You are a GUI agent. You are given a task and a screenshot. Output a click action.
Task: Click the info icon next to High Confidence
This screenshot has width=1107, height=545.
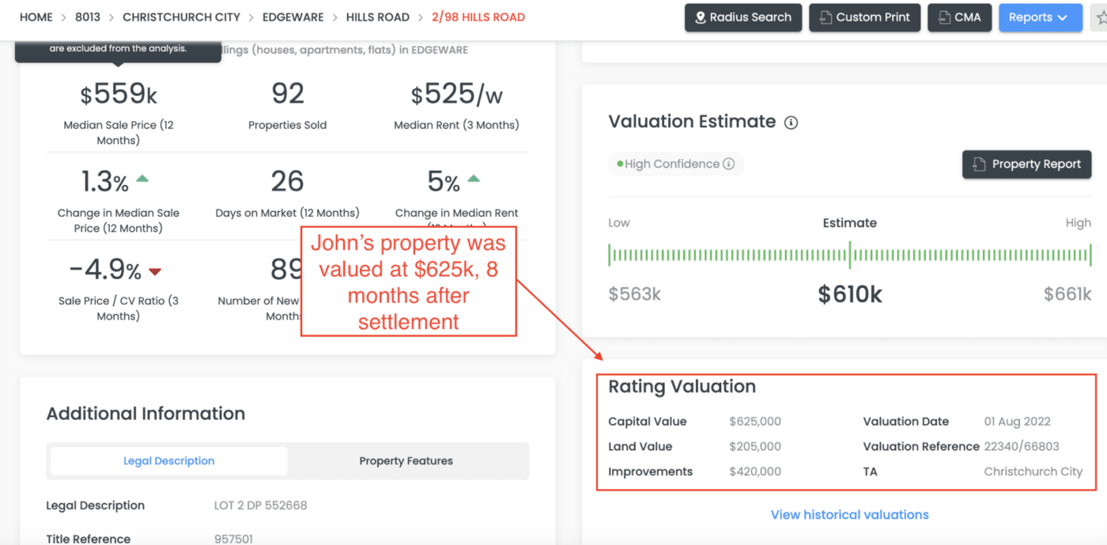coord(728,164)
